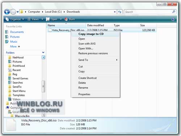Select the Vista_Recovery_Disc_x86.iso file icon

(50, 30)
